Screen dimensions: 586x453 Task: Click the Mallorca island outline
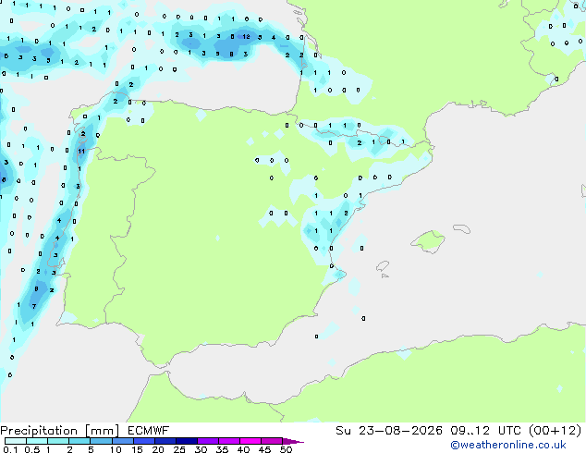pos(428,241)
